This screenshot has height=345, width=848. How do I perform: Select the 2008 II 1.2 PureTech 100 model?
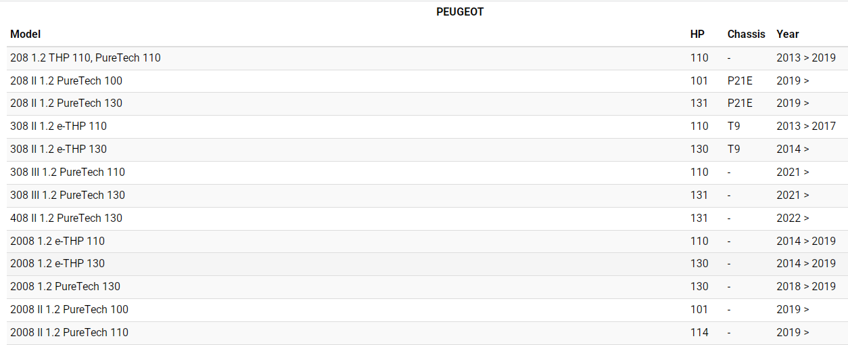tap(69, 309)
